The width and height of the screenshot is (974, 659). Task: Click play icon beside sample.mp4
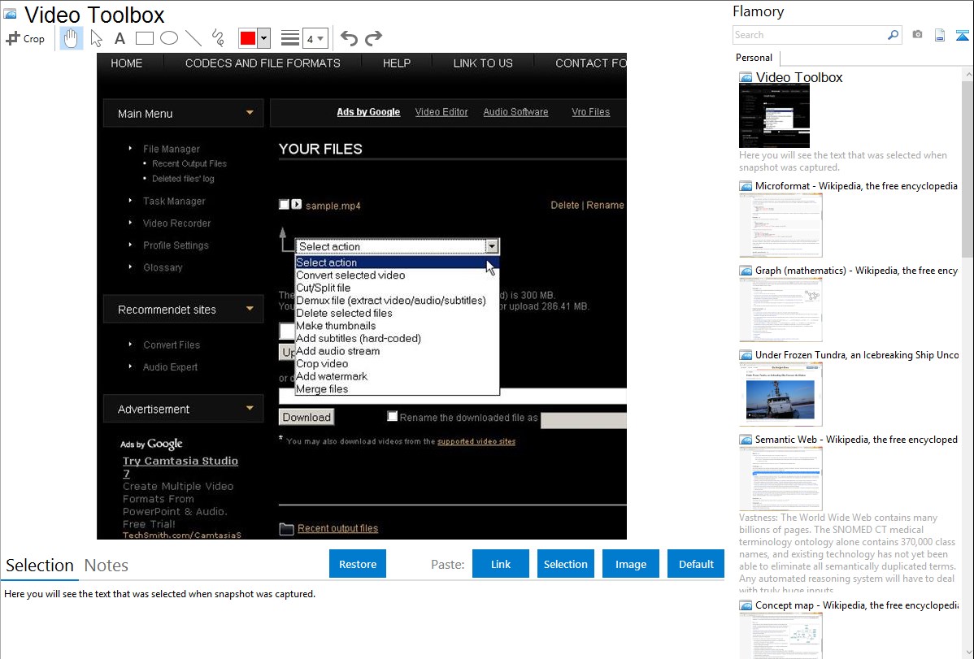tap(296, 204)
